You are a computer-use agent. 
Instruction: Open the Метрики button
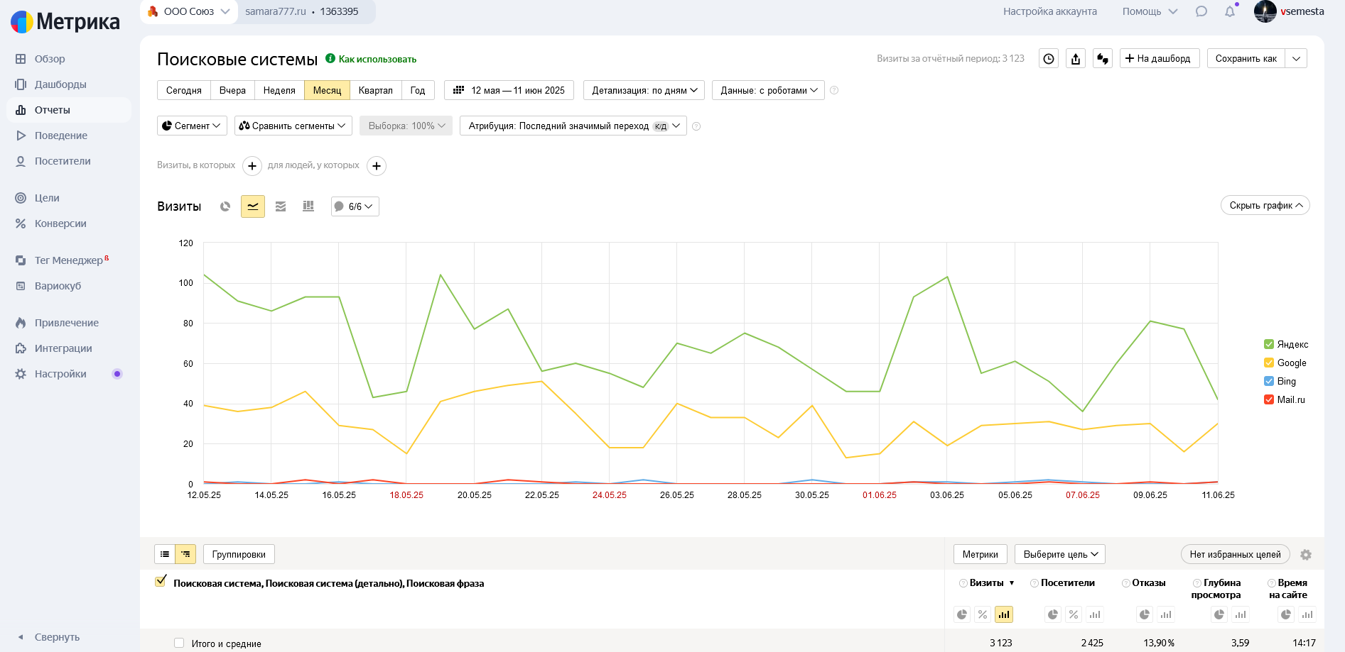981,554
